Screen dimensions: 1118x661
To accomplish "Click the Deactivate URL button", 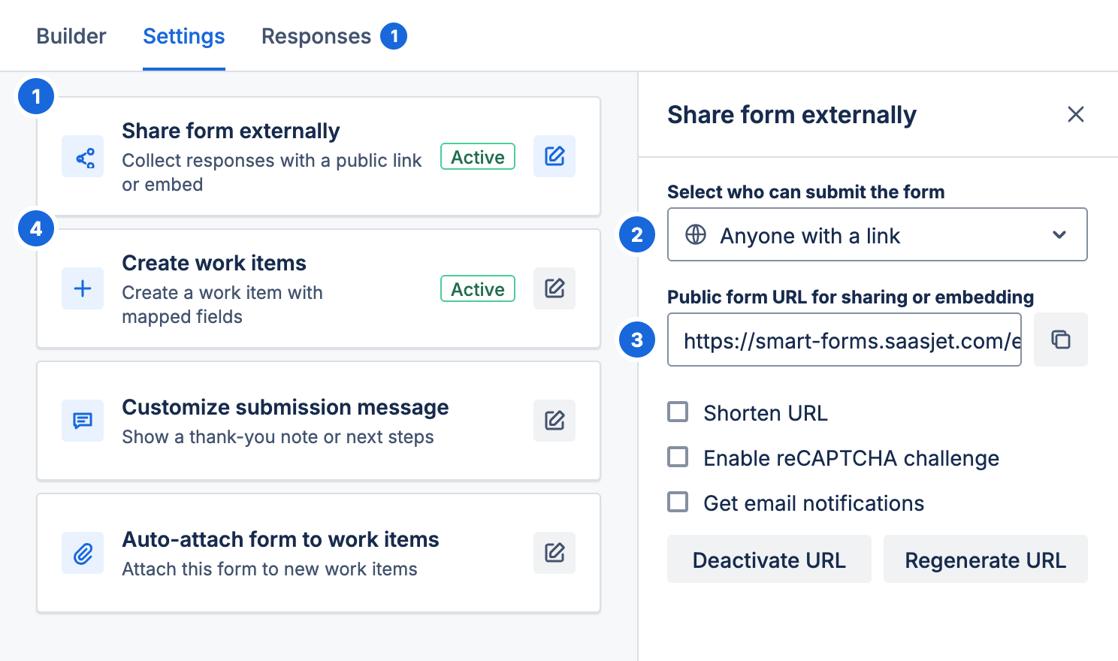I will [x=769, y=559].
